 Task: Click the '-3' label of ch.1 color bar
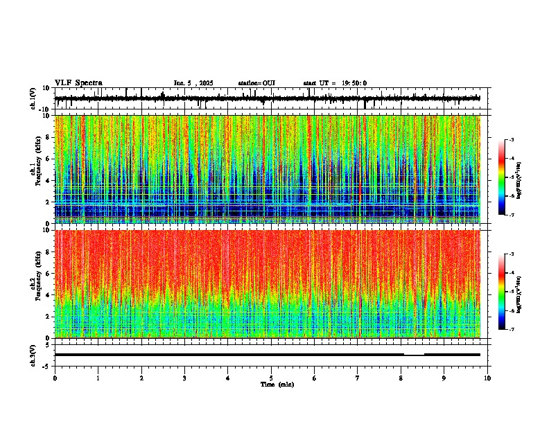coord(511,140)
